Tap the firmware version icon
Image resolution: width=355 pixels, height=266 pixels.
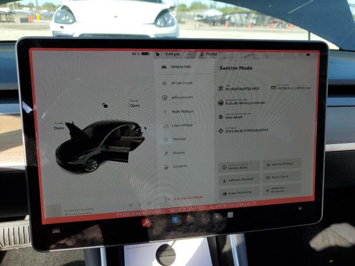click(x=221, y=131)
